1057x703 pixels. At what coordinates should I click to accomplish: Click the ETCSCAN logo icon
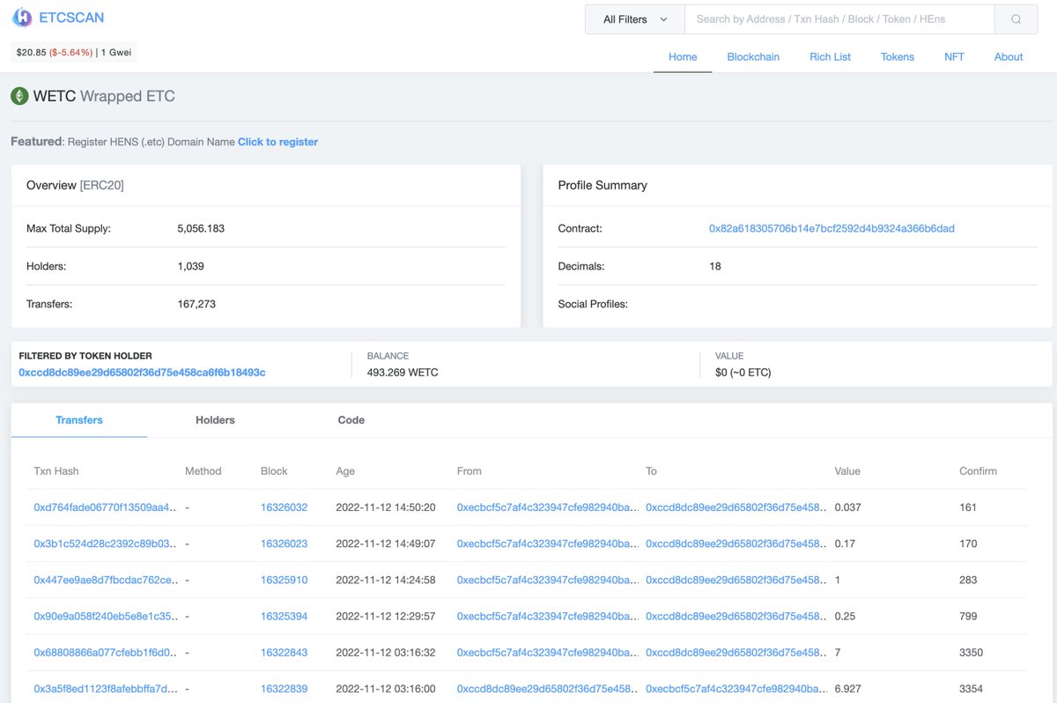click(22, 17)
